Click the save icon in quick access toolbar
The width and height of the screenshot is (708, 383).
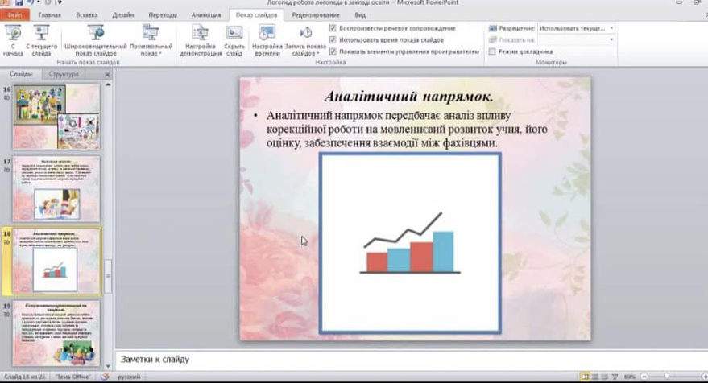tap(19, 3)
